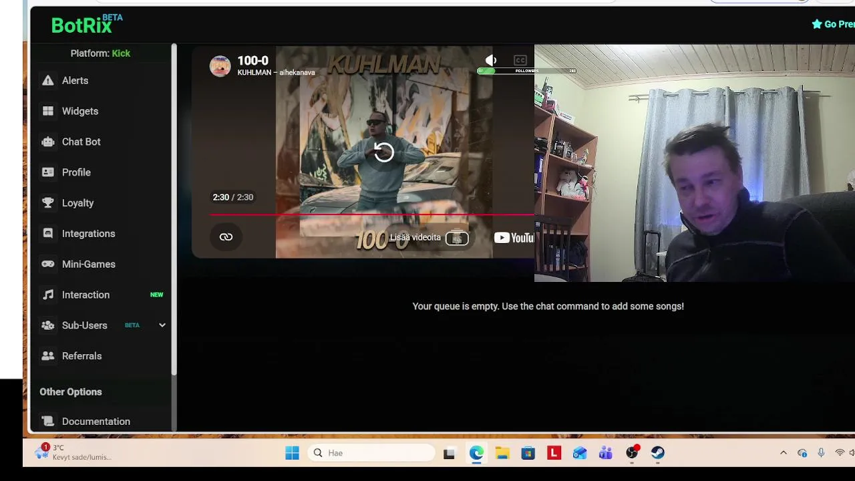Image resolution: width=855 pixels, height=481 pixels.
Task: Click the Referrals group icon
Action: (x=48, y=356)
